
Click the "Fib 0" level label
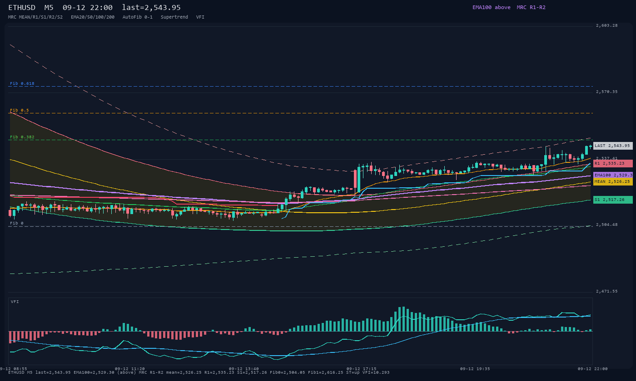coord(17,223)
